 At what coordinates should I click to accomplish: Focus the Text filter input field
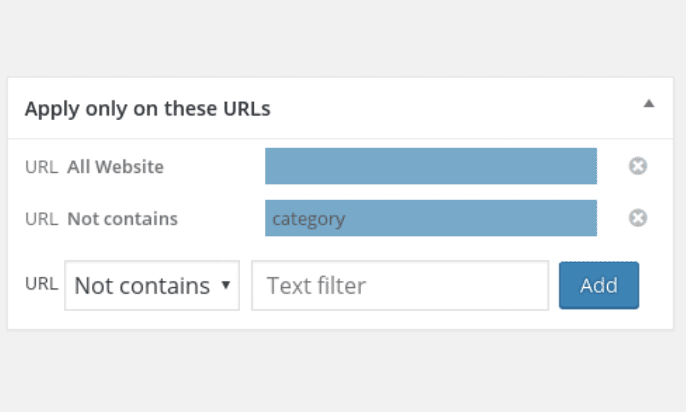point(400,286)
